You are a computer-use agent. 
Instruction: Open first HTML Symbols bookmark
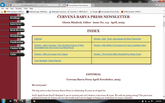(x=14, y=12)
